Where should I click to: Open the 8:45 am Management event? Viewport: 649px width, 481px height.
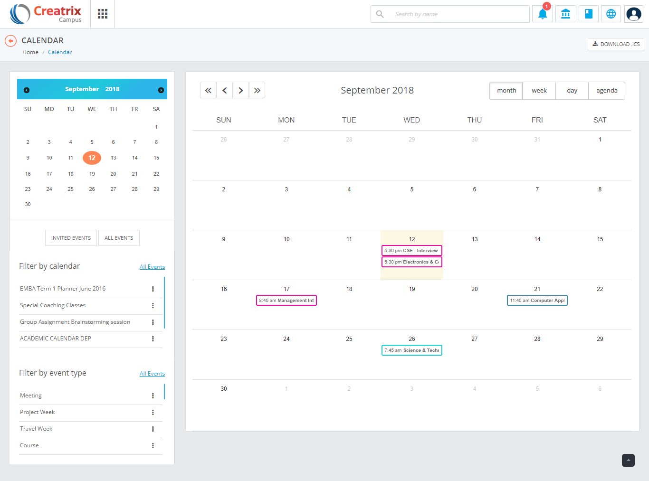pyautogui.click(x=286, y=300)
